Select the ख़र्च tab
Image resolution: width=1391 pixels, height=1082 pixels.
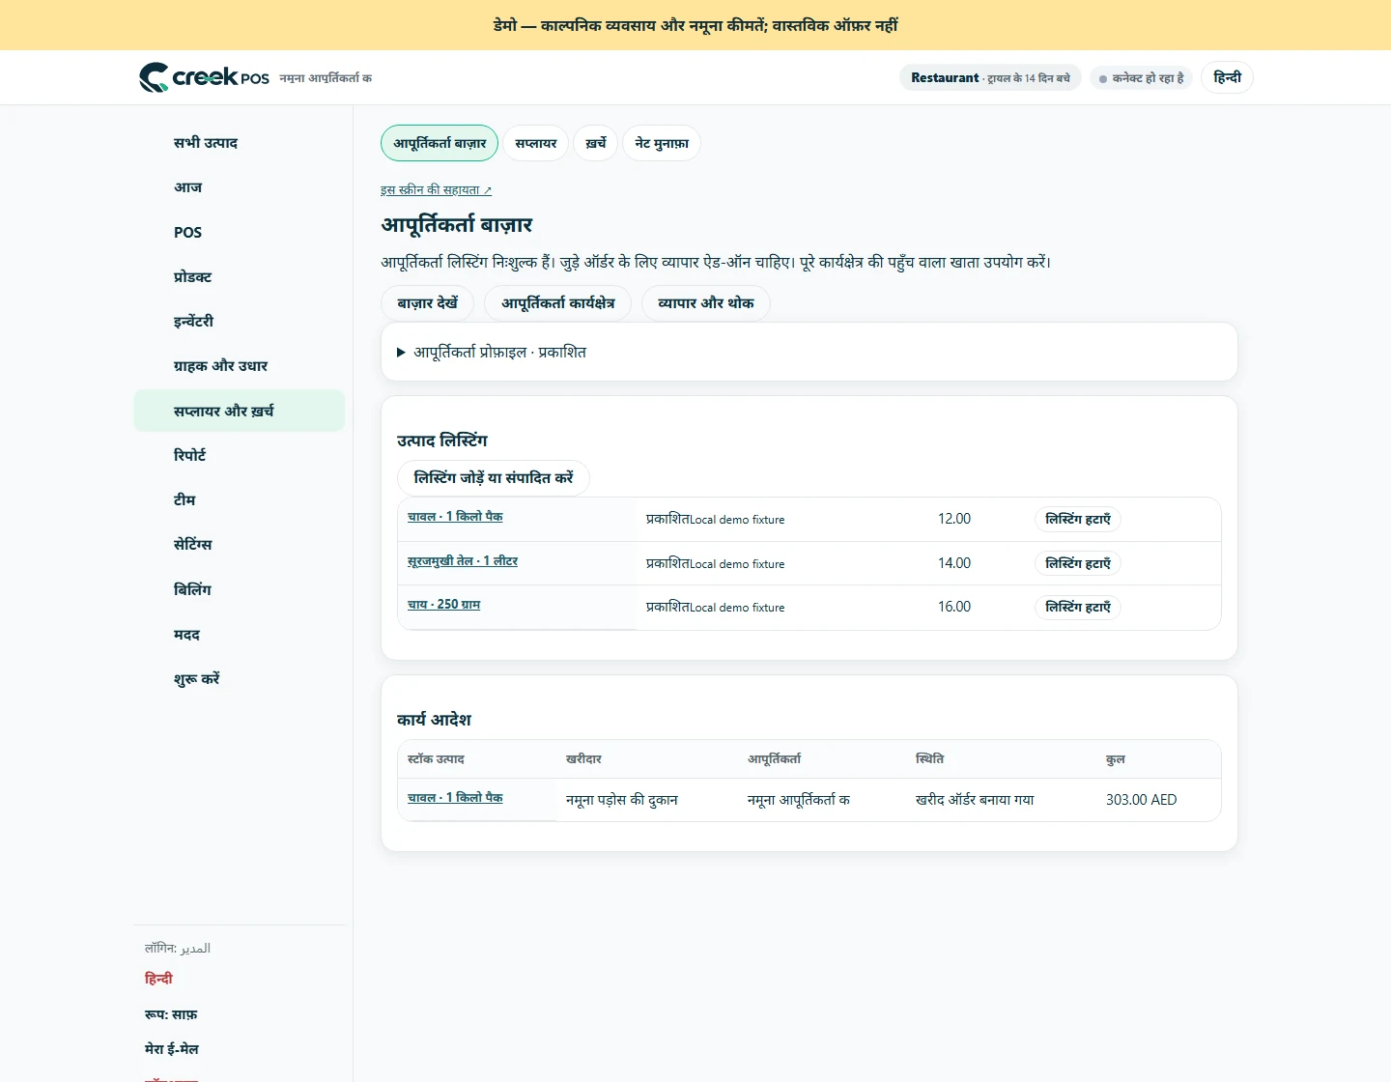[595, 143]
